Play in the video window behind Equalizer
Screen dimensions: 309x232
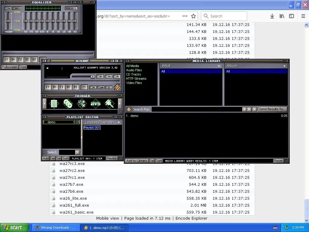coord(13,60)
